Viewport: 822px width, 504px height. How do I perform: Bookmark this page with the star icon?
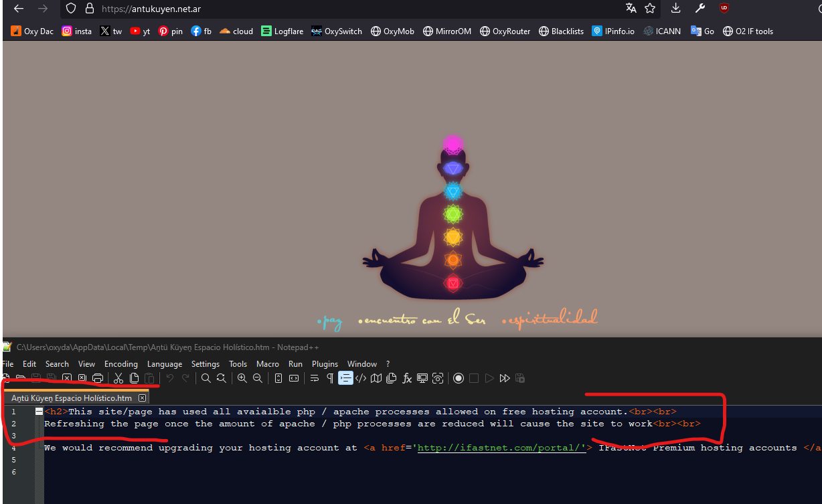click(650, 9)
